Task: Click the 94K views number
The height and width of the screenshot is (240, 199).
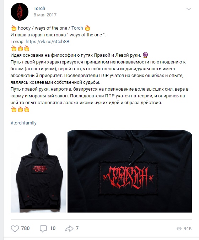Action: tap(188, 229)
